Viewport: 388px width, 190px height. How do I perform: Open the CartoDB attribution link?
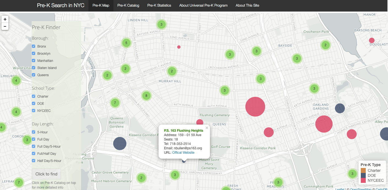[x=381, y=189]
